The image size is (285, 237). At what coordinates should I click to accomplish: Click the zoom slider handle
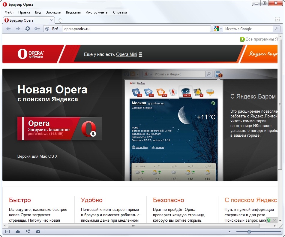click(249, 232)
